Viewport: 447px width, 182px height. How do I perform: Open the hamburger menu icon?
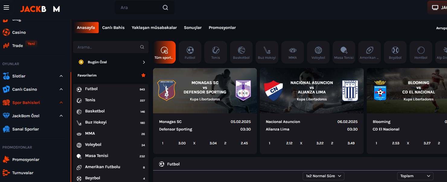6,8
